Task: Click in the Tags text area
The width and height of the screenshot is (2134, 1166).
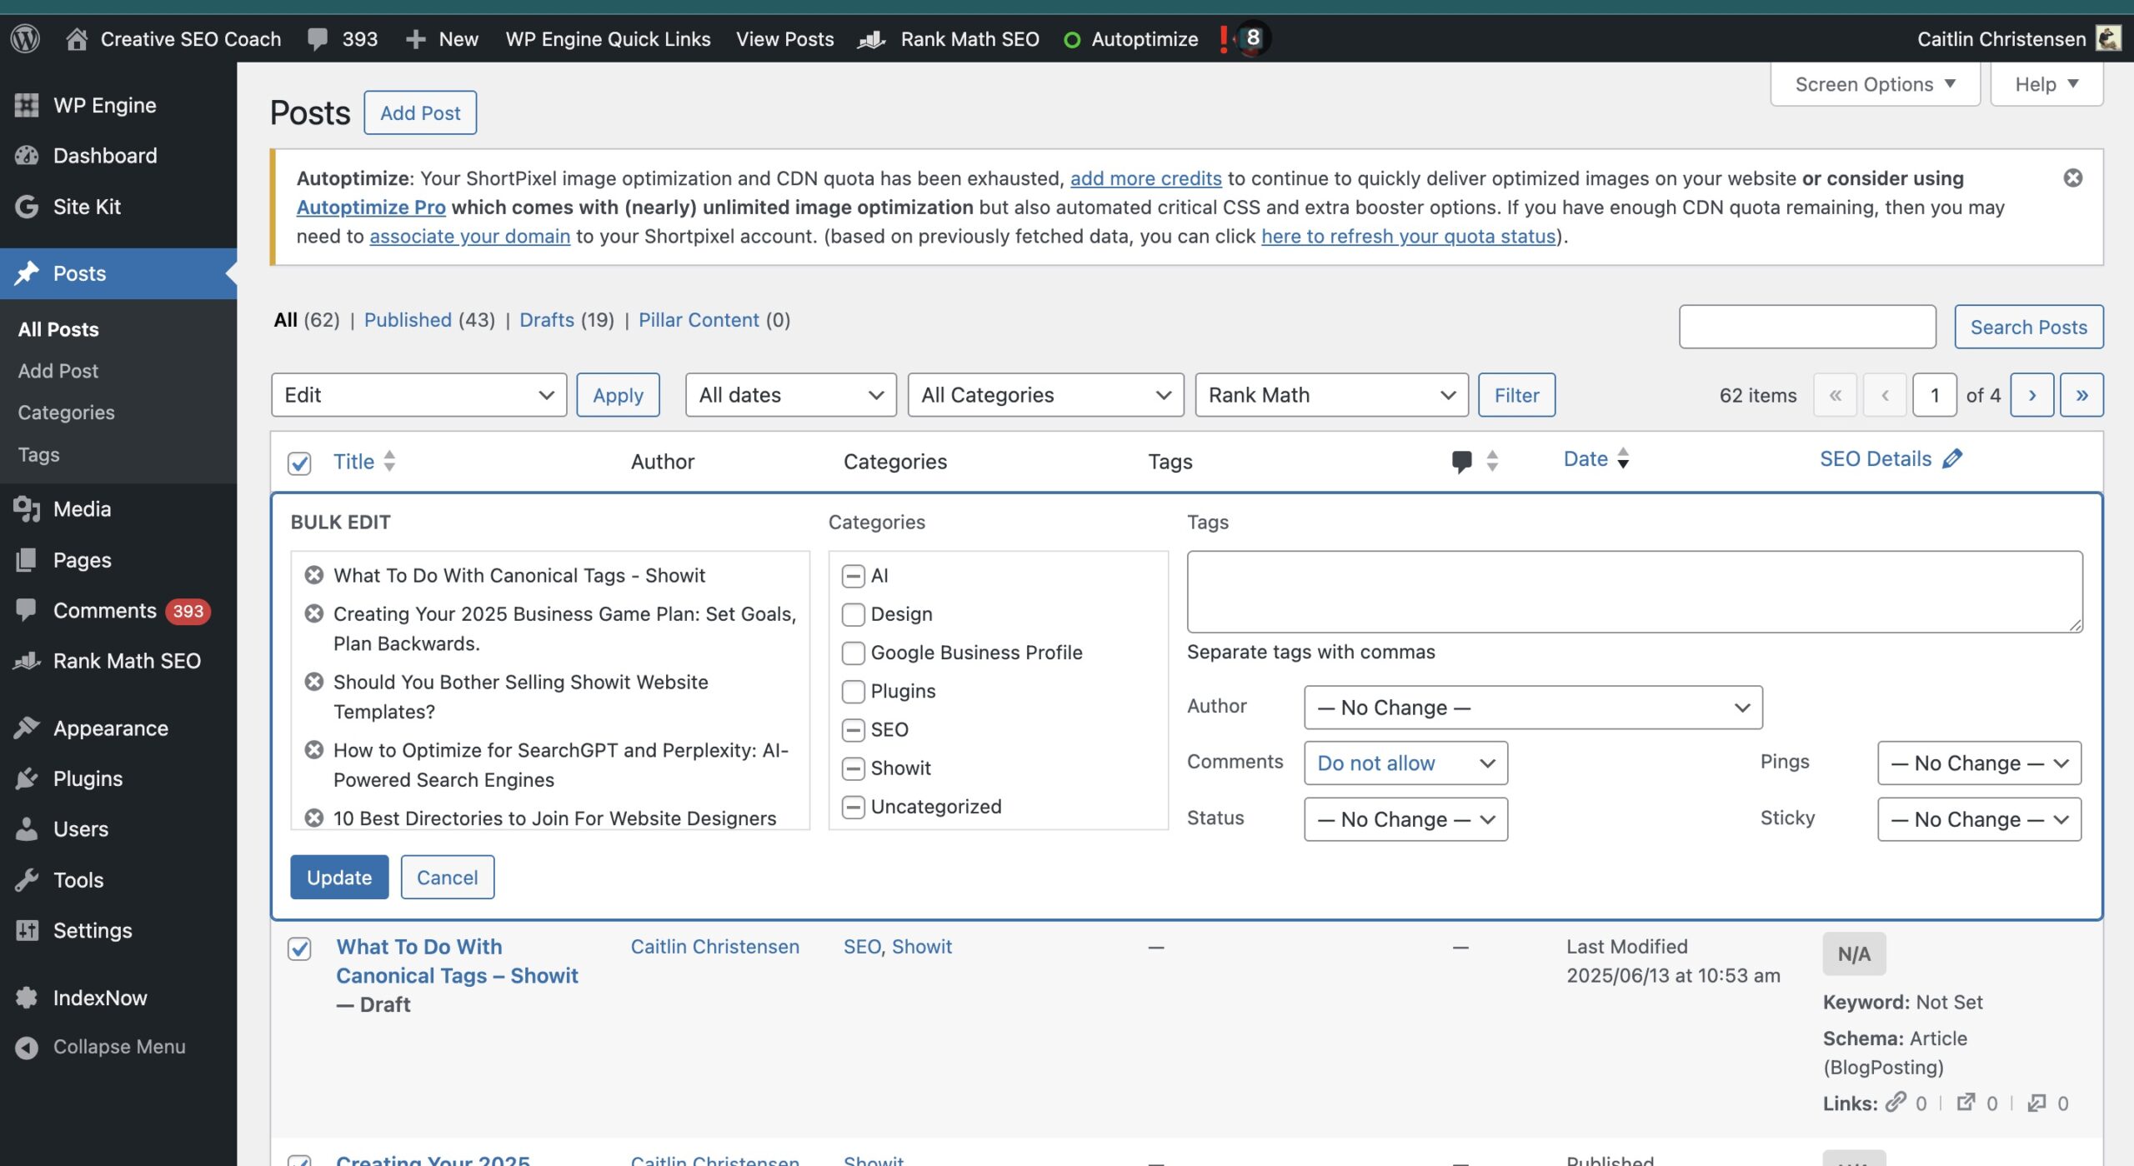Action: (1634, 591)
